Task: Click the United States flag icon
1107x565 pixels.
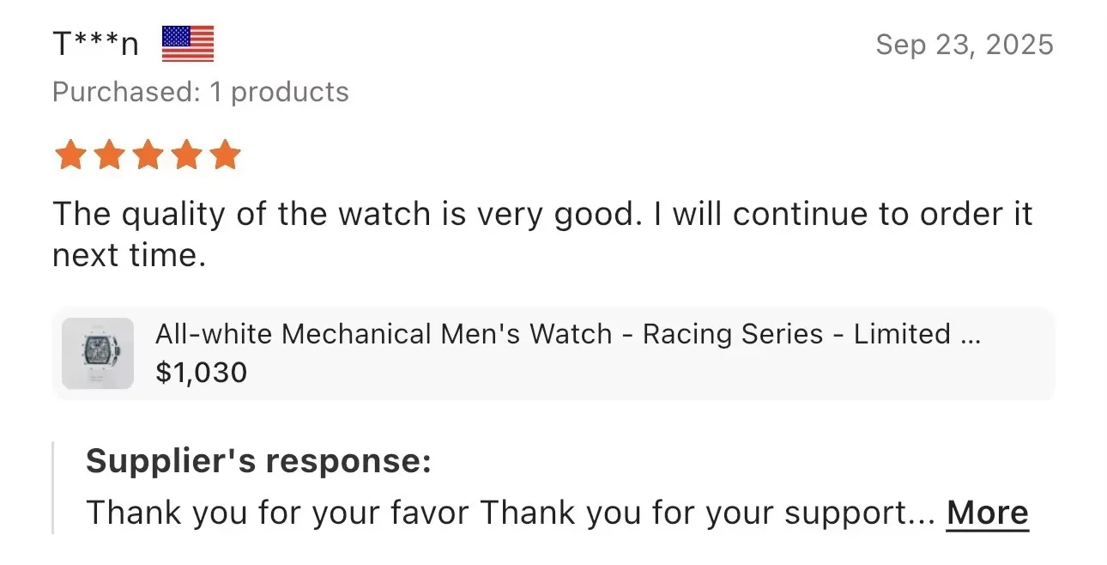Action: point(188,44)
